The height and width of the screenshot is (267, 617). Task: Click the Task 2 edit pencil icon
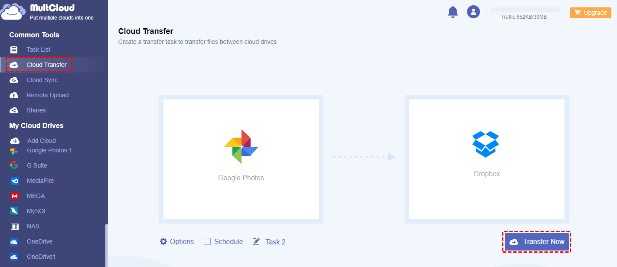pos(256,241)
